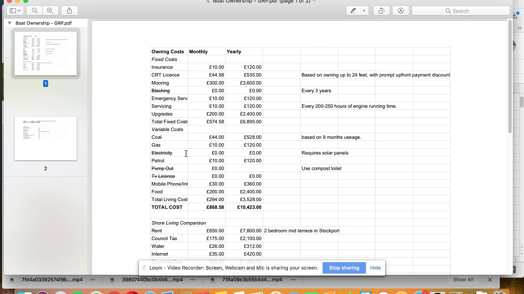Click the 'TOTAL COST' row label
The width and height of the screenshot is (524, 294).
tap(167, 207)
